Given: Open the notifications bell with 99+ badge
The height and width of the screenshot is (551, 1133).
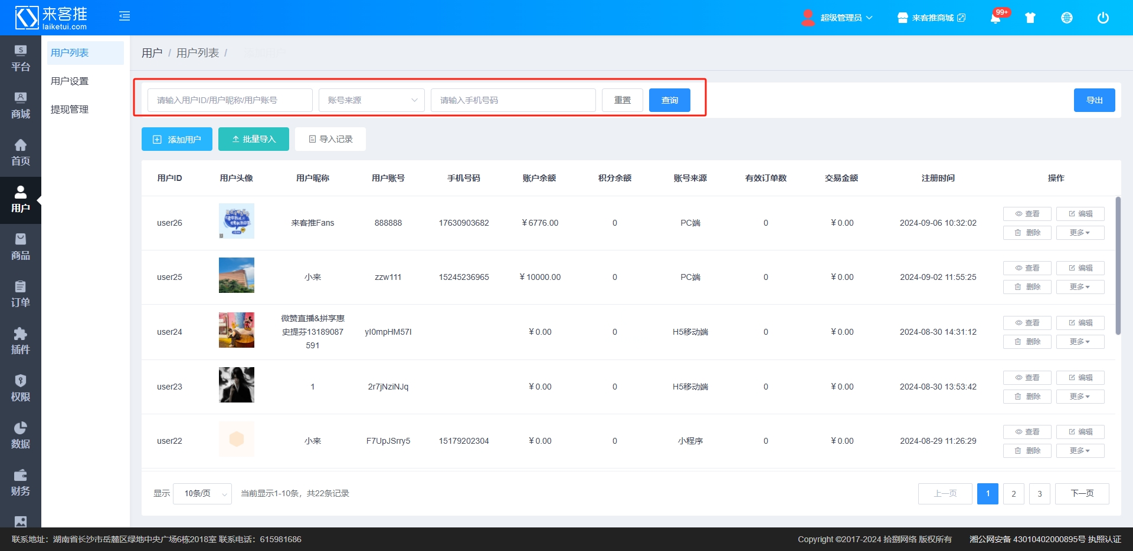Looking at the screenshot, I should coord(996,18).
